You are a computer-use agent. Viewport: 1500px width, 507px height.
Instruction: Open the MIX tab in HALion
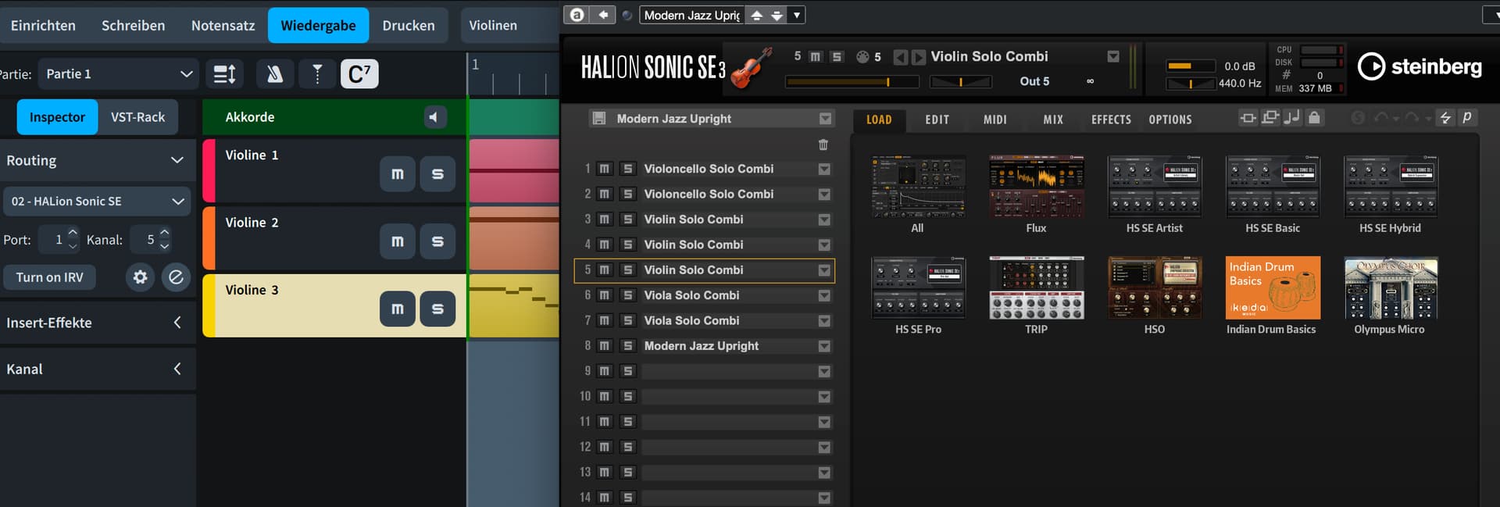[x=1053, y=120]
